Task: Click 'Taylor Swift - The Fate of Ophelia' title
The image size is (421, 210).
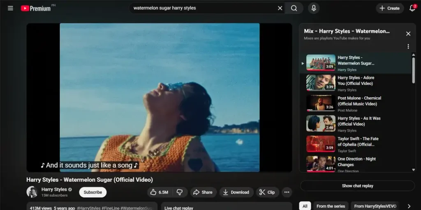Action: (x=358, y=142)
